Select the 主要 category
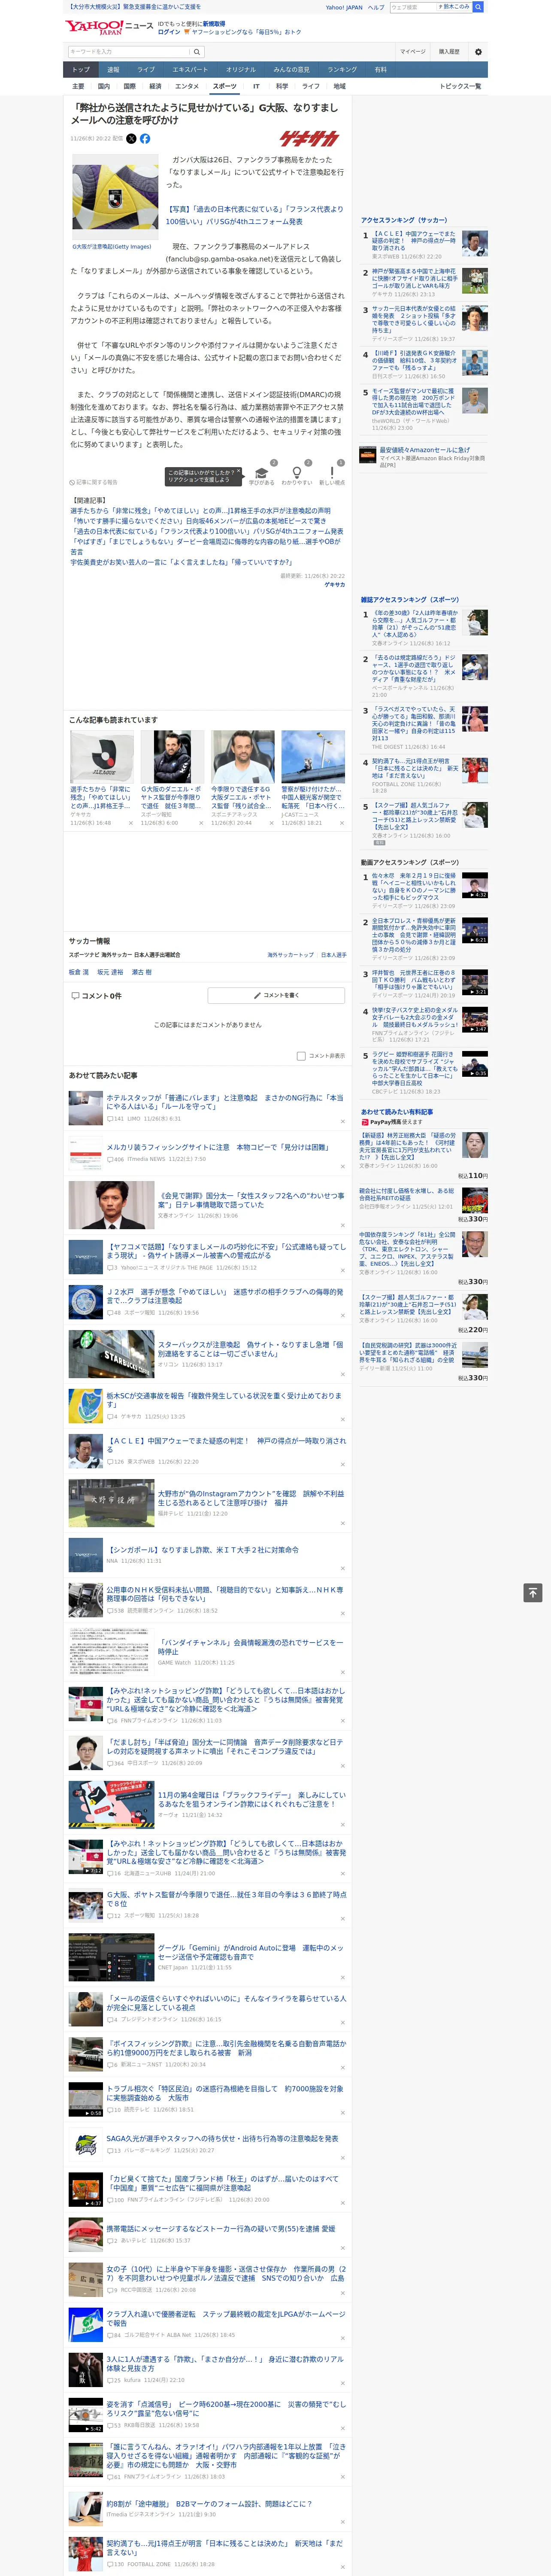Screen dimensions: 551x2576 [x=78, y=86]
